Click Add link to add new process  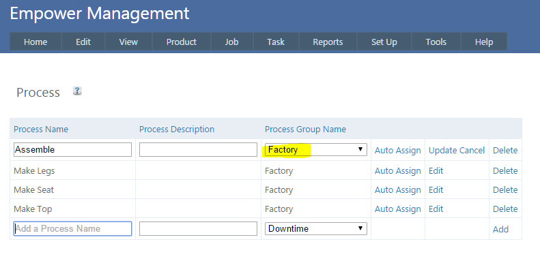point(500,230)
